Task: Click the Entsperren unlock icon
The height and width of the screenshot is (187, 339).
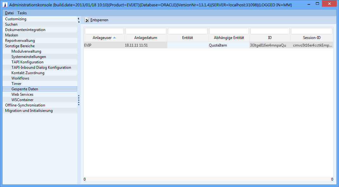Action: tap(87, 20)
